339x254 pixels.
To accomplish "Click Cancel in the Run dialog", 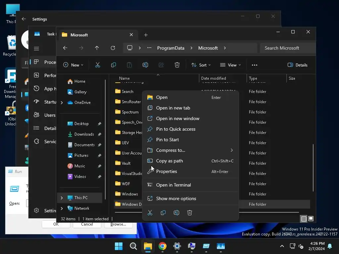I will click(87, 224).
